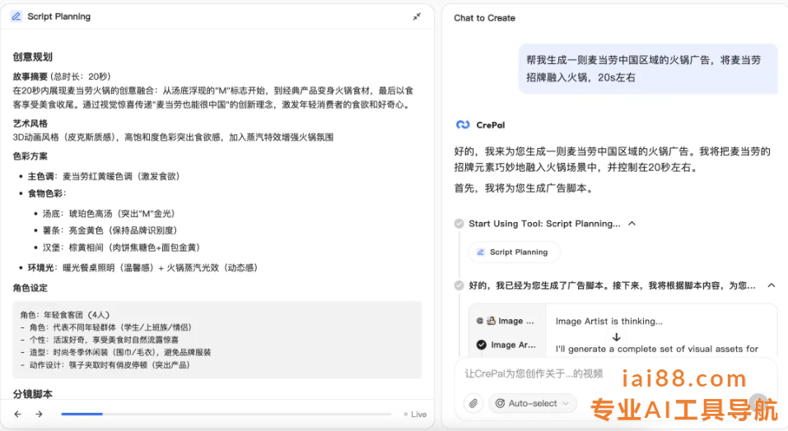Select the @ Image agent entry
The image size is (788, 431).
(x=505, y=321)
